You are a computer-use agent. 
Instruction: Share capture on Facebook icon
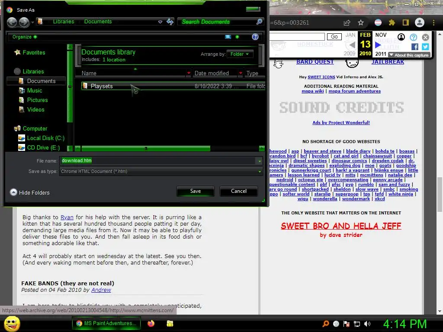(415, 47)
